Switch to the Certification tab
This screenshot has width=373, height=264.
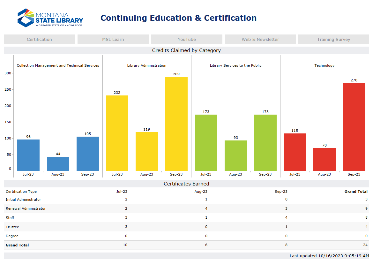pos(39,39)
